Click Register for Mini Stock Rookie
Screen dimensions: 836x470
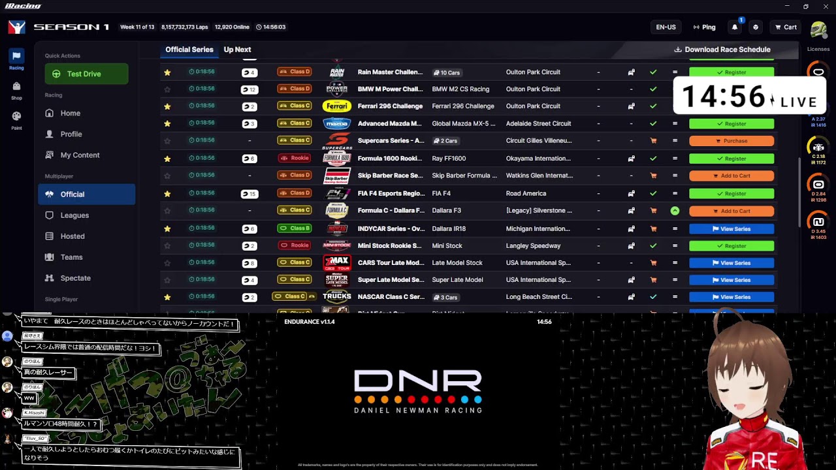(x=731, y=246)
